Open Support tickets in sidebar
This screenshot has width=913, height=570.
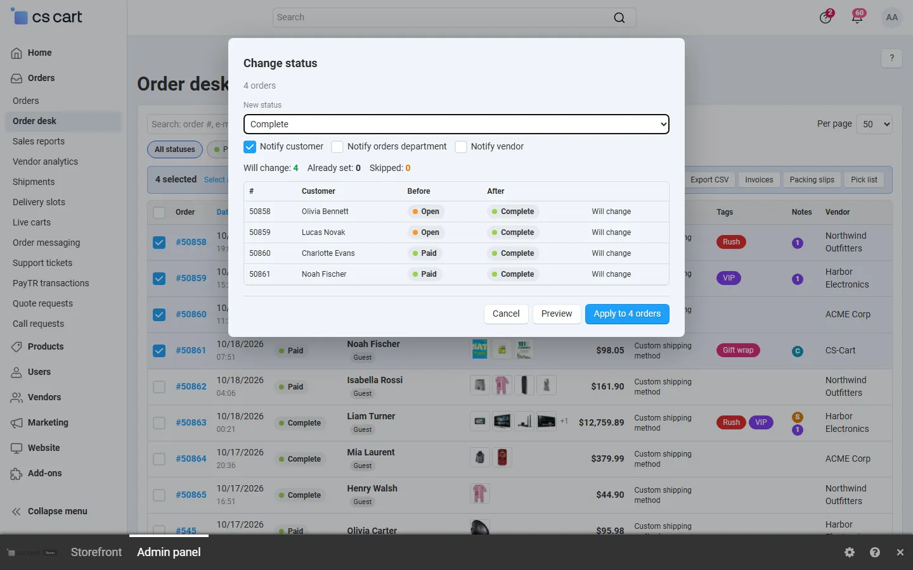42,263
